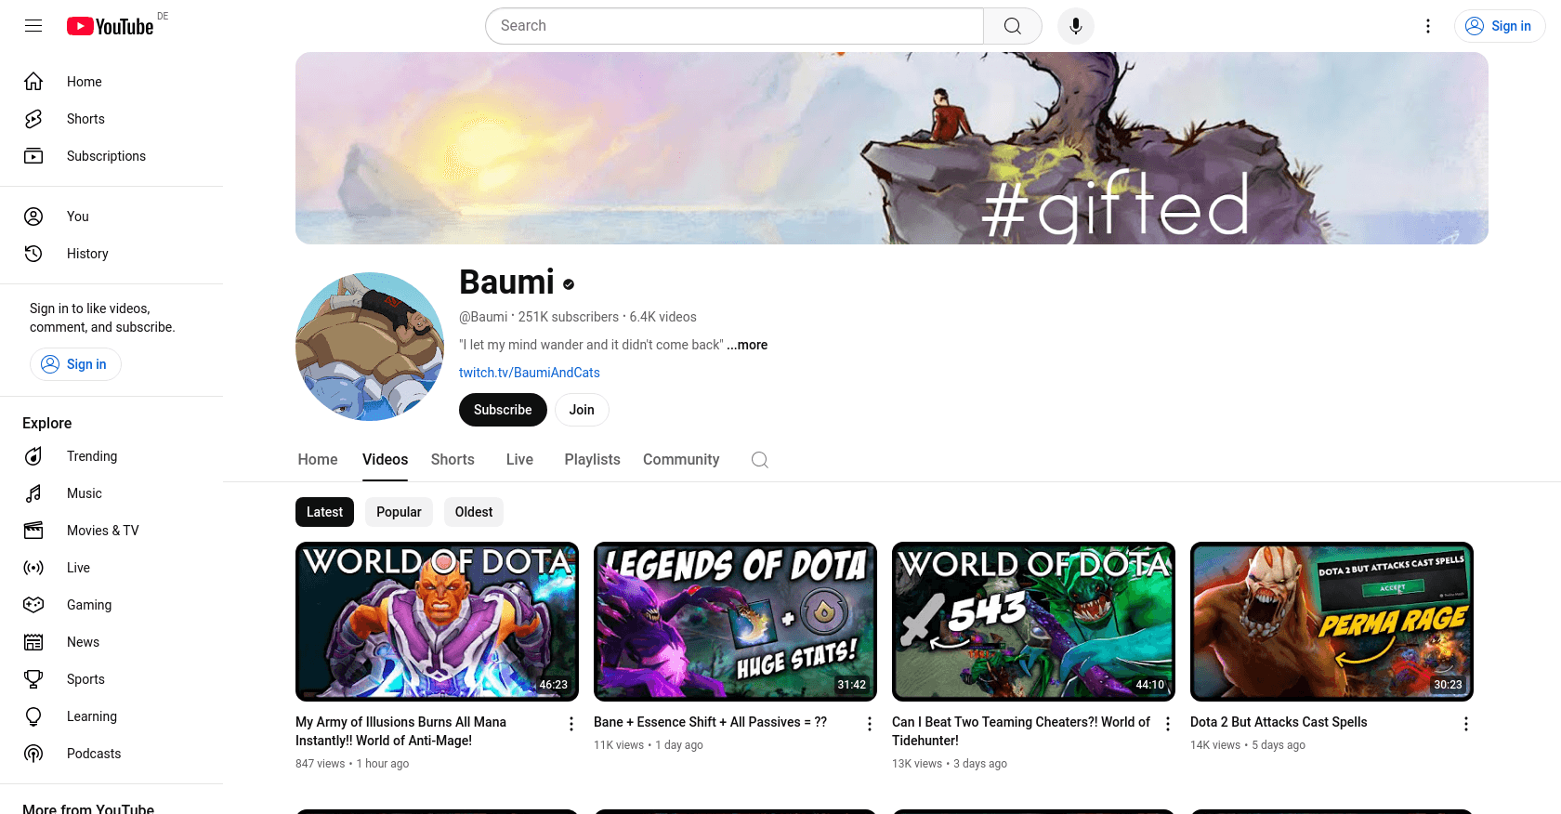The width and height of the screenshot is (1561, 814).
Task: Click into the Search input field
Action: pos(734,26)
